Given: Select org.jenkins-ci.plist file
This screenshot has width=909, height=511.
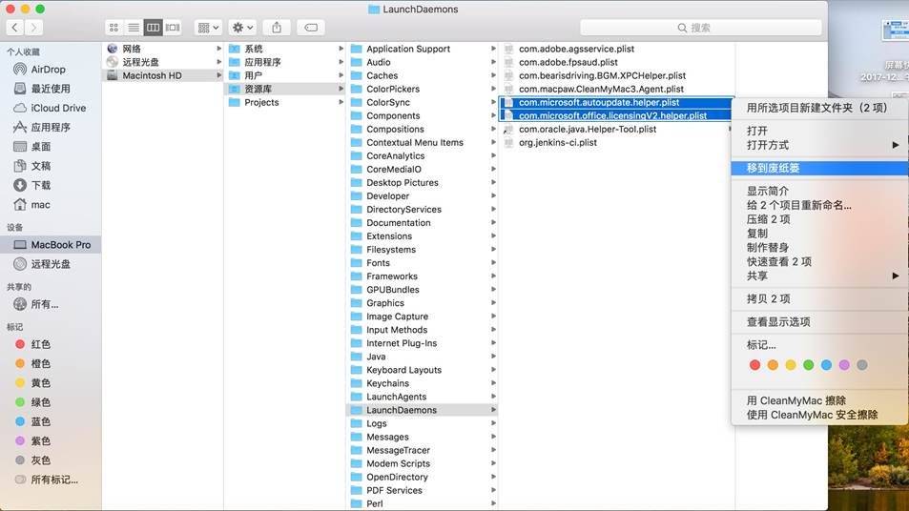Looking at the screenshot, I should click(x=557, y=142).
